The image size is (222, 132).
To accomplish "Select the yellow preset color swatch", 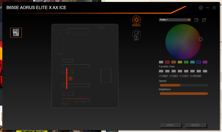I will (x=180, y=62).
